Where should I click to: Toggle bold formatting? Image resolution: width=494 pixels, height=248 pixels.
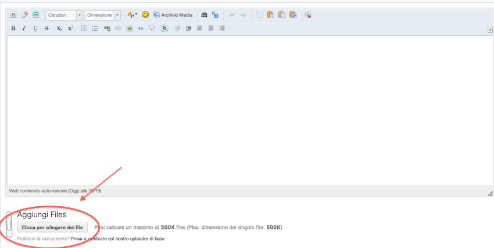click(13, 28)
